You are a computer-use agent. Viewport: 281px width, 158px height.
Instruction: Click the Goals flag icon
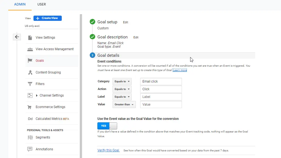pyautogui.click(x=30, y=60)
